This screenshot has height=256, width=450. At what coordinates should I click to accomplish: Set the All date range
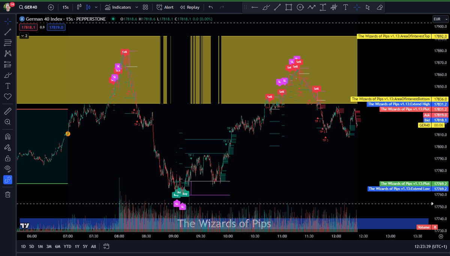pos(93,247)
